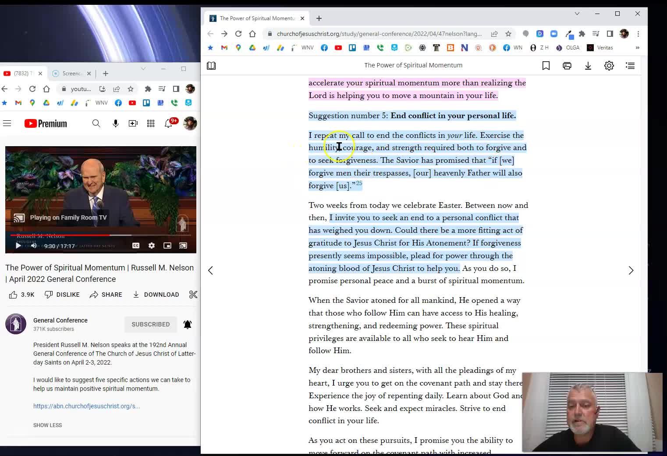Toggle side panel icon in right browser toolbar
The width and height of the screenshot is (667, 456).
pyautogui.click(x=610, y=34)
